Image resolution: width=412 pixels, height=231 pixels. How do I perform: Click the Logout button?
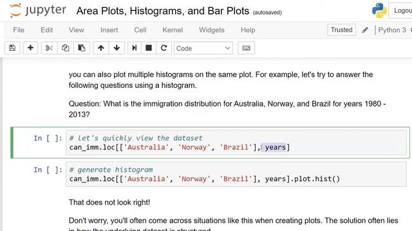click(400, 10)
